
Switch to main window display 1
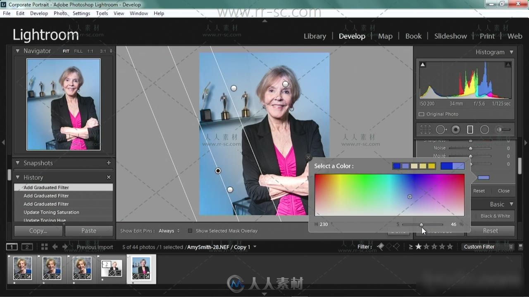pos(12,247)
